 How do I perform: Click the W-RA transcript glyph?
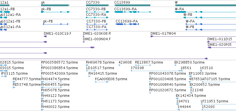click(205, 12)
